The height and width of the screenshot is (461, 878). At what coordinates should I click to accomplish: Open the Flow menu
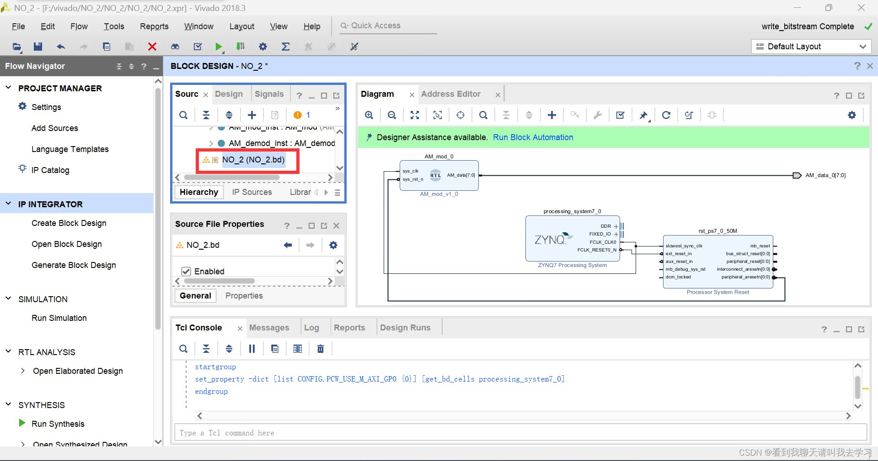(x=79, y=26)
